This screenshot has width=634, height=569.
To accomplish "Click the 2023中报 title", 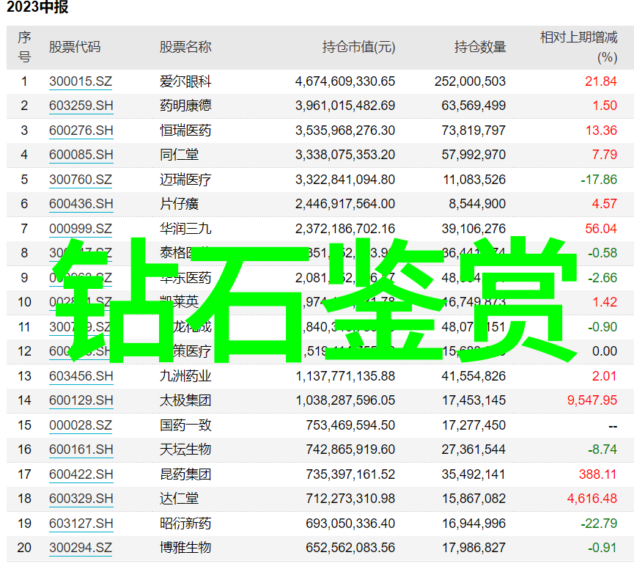I will coord(37,7).
